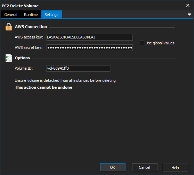Click the 'AWS Connection' section heading
This screenshot has height=175, width=194.
(x=31, y=27)
